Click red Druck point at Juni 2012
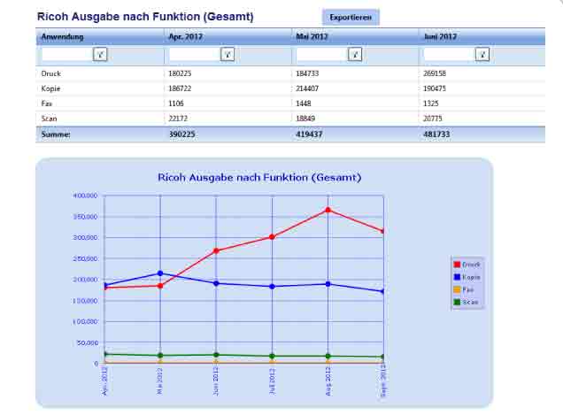563x415 pixels. point(216,251)
